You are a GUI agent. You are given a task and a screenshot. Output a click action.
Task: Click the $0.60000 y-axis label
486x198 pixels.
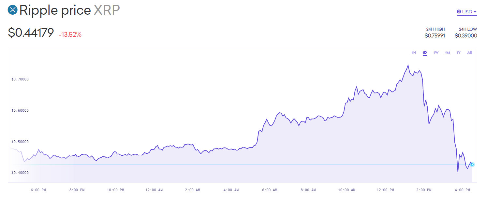[20, 110]
